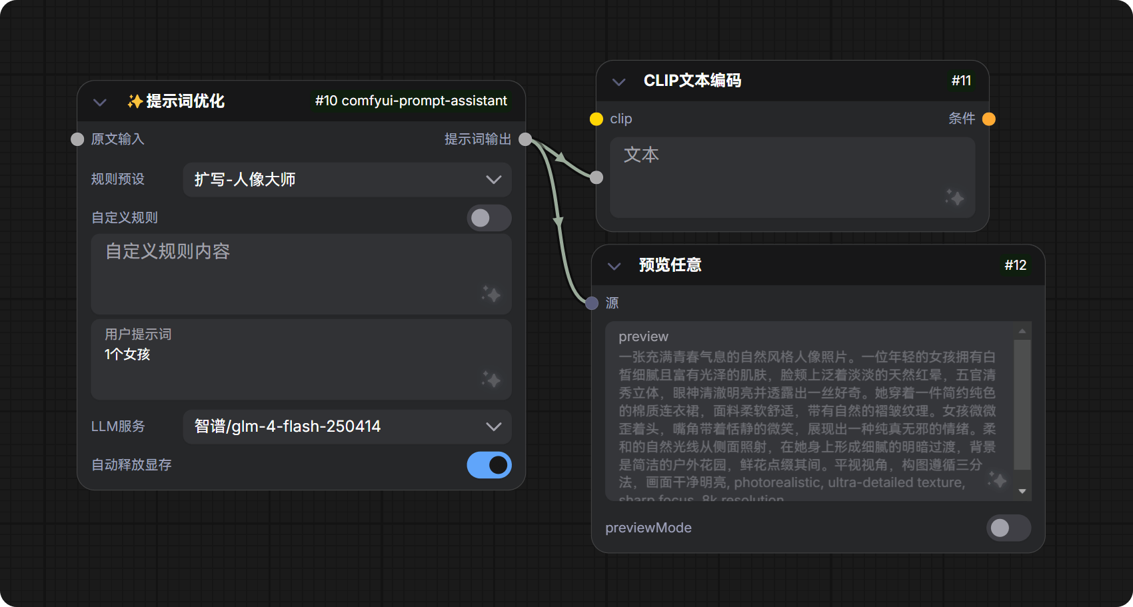Click sparkle icon in CLIP 文本 field
This screenshot has height=607, width=1133.
tap(954, 197)
